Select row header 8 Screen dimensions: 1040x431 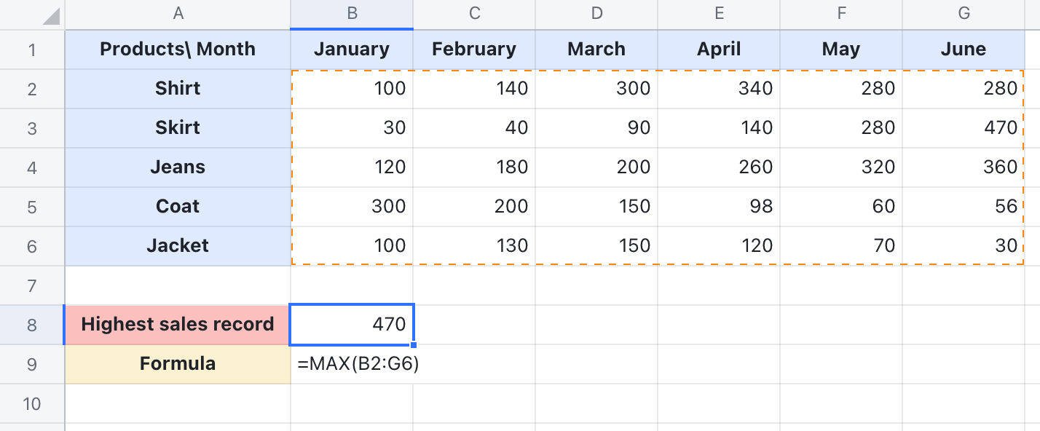tap(32, 324)
